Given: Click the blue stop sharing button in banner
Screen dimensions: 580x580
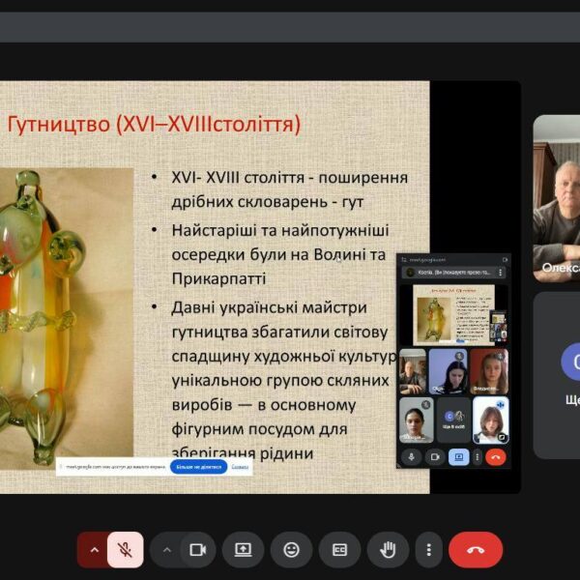Looking at the screenshot, I should click(x=198, y=466).
